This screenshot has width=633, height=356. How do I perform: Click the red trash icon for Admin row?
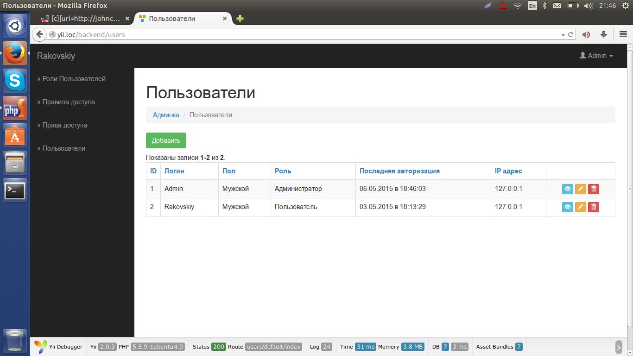point(594,189)
